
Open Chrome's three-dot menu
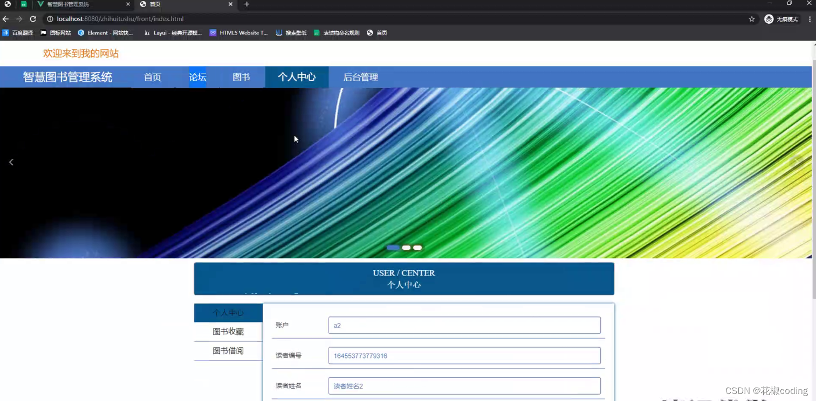pos(810,18)
